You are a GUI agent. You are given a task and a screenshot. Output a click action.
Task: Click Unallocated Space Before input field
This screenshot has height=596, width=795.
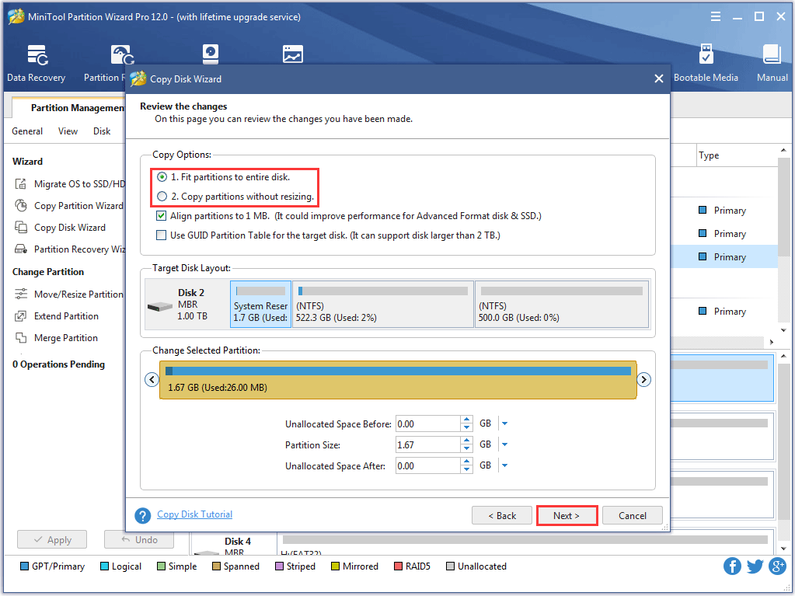428,423
